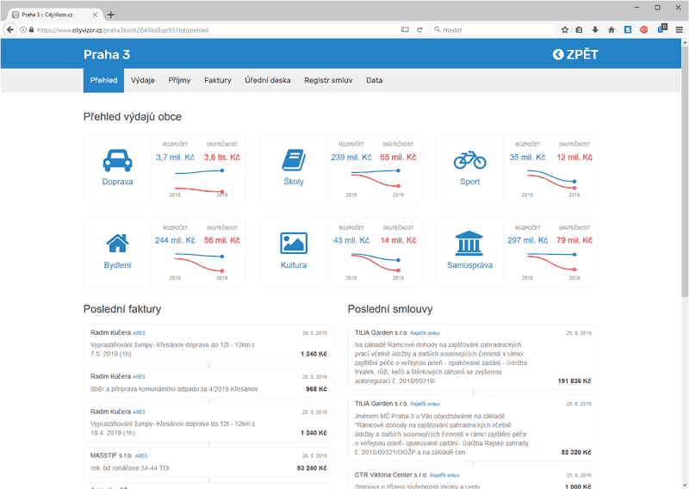
Task: Open the Kultura picture icon
Action: coord(293,243)
